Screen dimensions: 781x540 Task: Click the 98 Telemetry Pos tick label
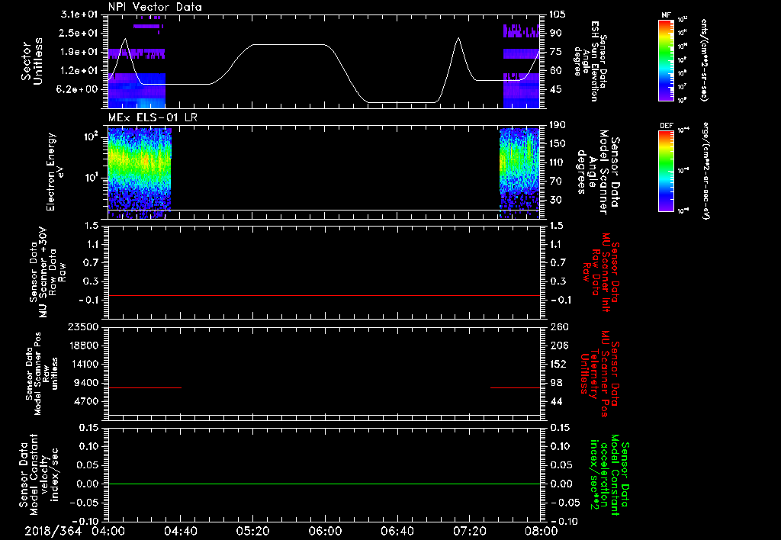[x=555, y=383]
